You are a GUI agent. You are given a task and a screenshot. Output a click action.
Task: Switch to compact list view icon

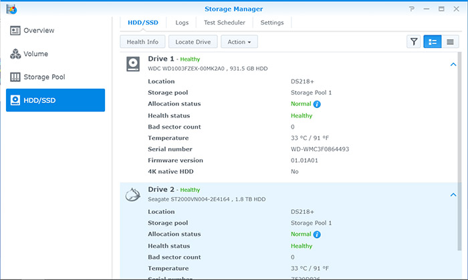(x=450, y=41)
